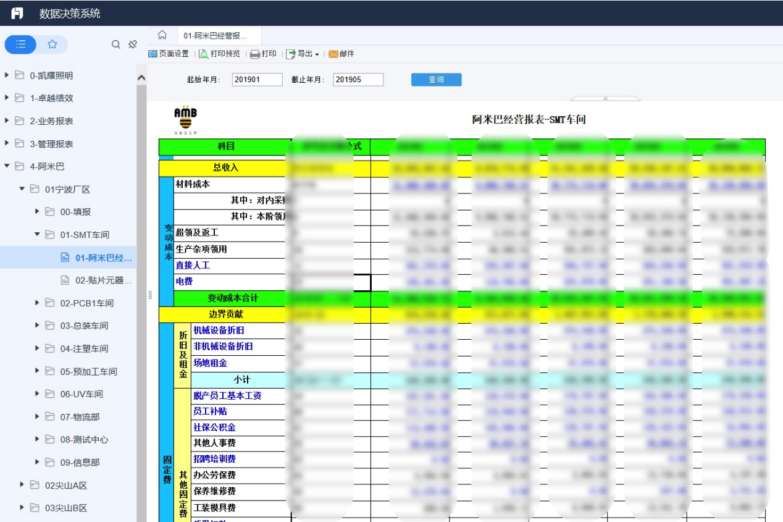Viewport: 783px width, 522px height.
Task: Click the search magnifier icon in sidebar
Action: click(115, 44)
